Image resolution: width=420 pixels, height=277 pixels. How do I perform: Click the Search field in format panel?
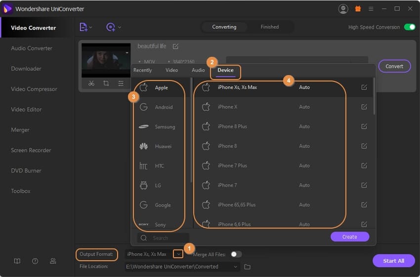[x=164, y=237]
